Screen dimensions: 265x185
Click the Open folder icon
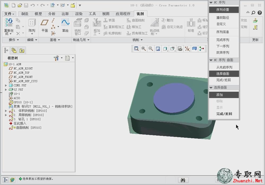pyautogui.click(x=20, y=5)
